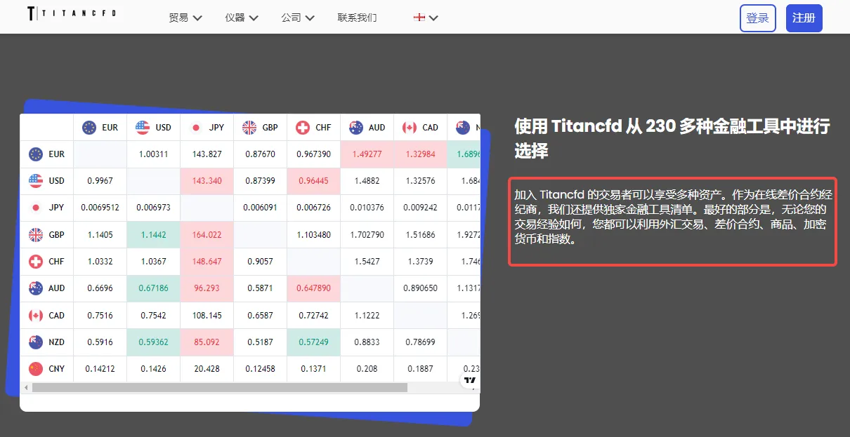Screen dimensions: 850x437
Task: Click GBP/USD rate 1.1442
Action: tap(153, 235)
